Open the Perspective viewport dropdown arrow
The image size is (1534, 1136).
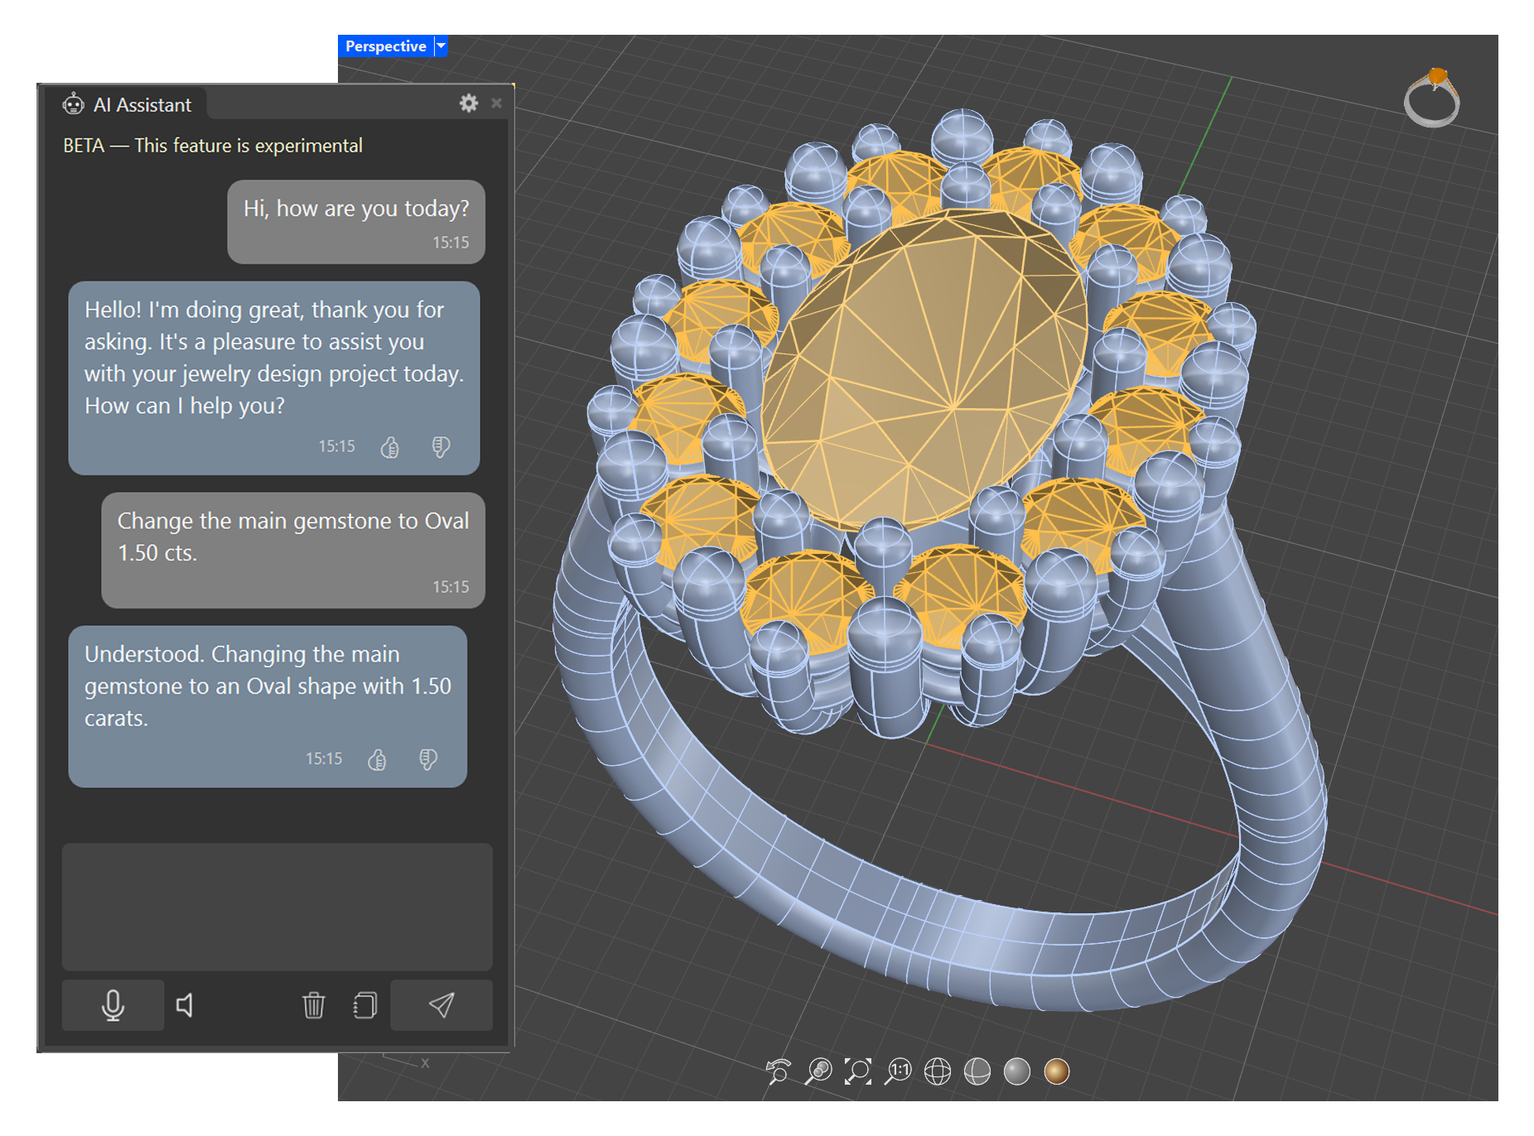[x=441, y=46]
